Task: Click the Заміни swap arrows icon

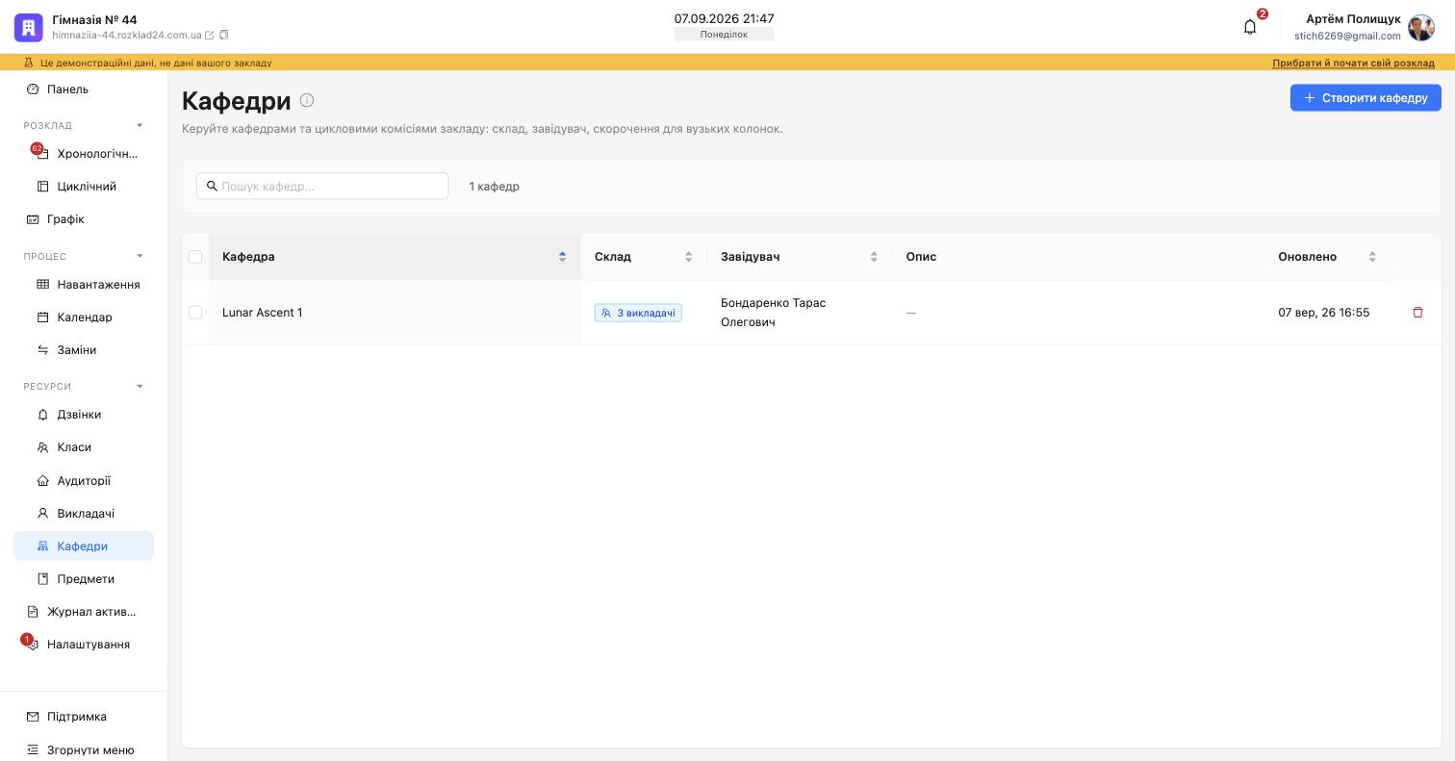Action: 42,350
